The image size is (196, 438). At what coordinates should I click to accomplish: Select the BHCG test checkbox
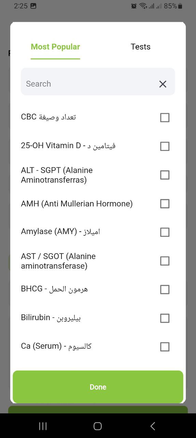pos(165,289)
